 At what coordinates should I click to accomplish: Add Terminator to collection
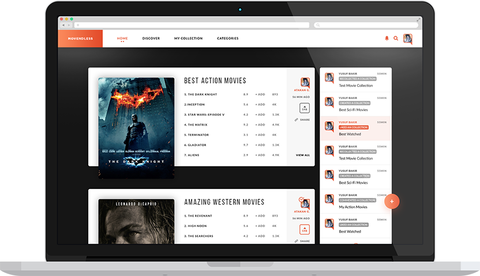tap(260, 135)
